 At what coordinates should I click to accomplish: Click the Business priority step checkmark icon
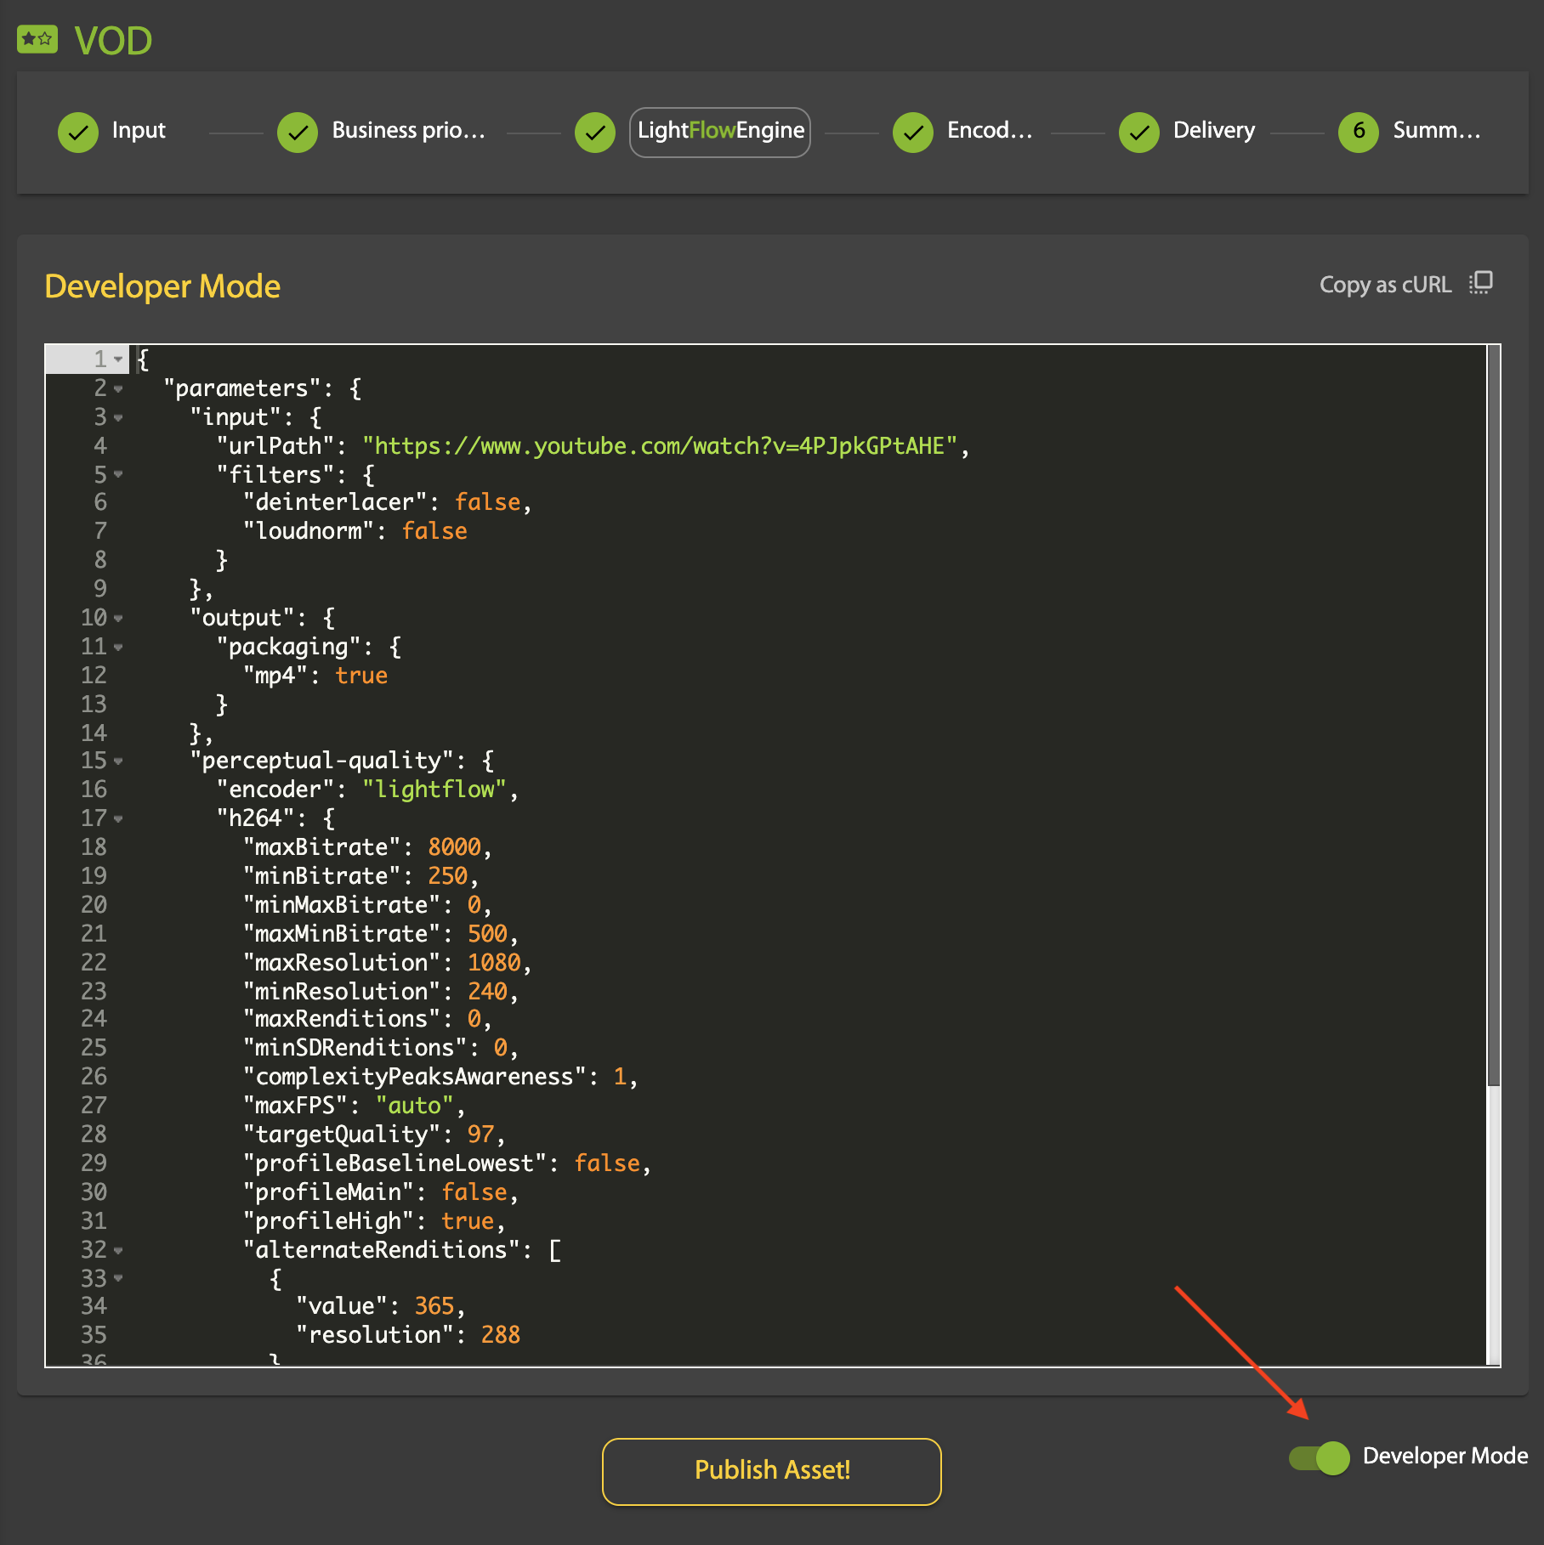pyautogui.click(x=298, y=132)
